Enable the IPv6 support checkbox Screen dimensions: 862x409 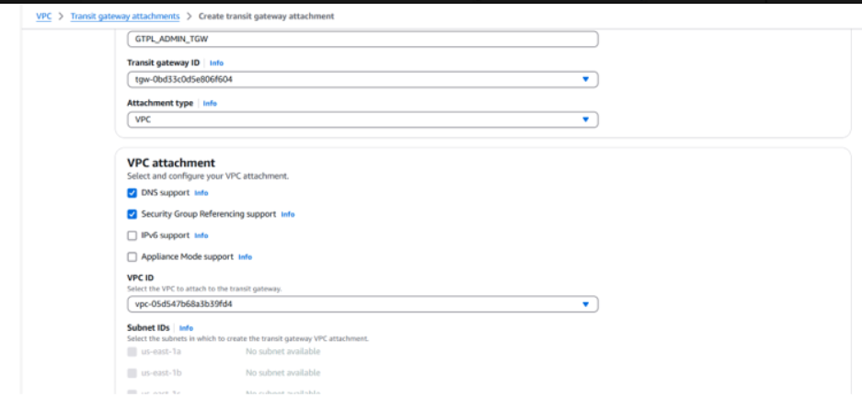point(132,235)
